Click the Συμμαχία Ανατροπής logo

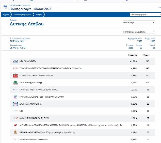pos(15,104)
